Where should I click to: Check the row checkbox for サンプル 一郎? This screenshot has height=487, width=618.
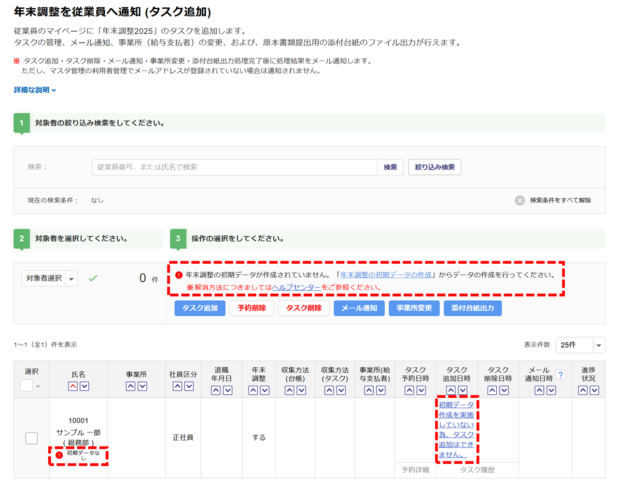coord(31,438)
